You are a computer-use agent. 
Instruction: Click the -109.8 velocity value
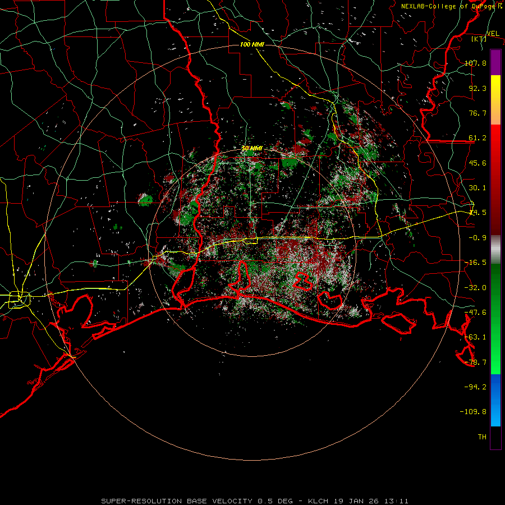(473, 412)
